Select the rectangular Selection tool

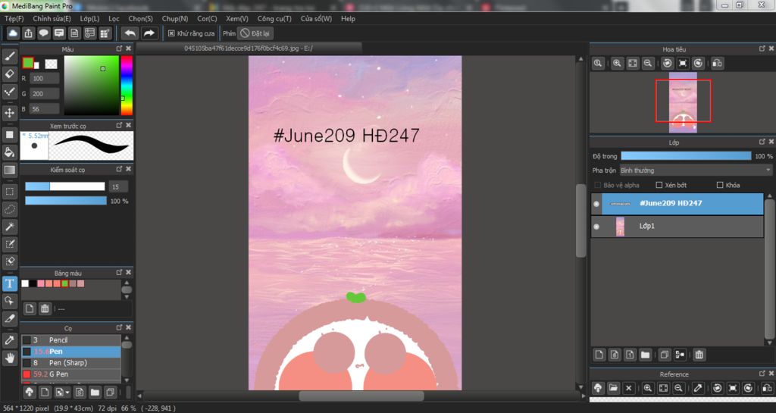[x=9, y=192]
